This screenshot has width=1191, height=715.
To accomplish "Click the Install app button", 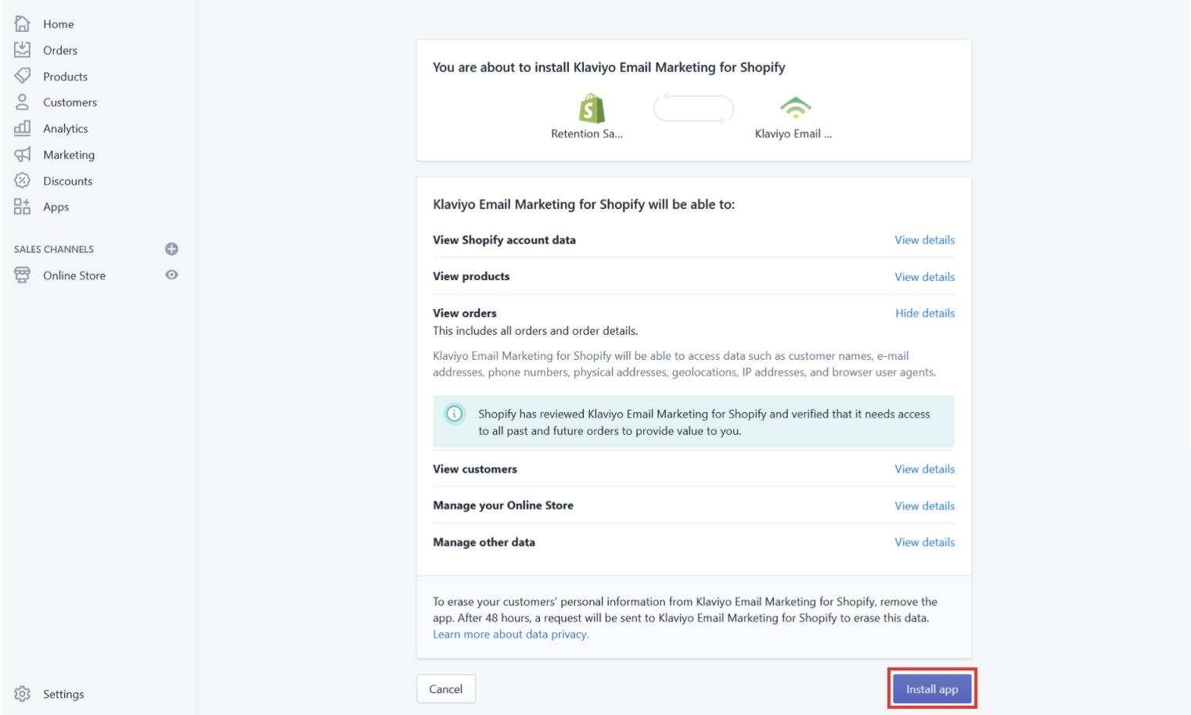I will click(x=931, y=689).
